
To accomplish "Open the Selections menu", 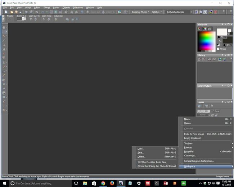I will pyautogui.click(x=78, y=8).
